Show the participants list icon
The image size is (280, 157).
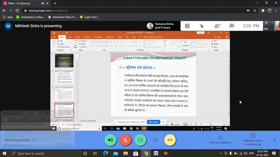[x=217, y=26]
